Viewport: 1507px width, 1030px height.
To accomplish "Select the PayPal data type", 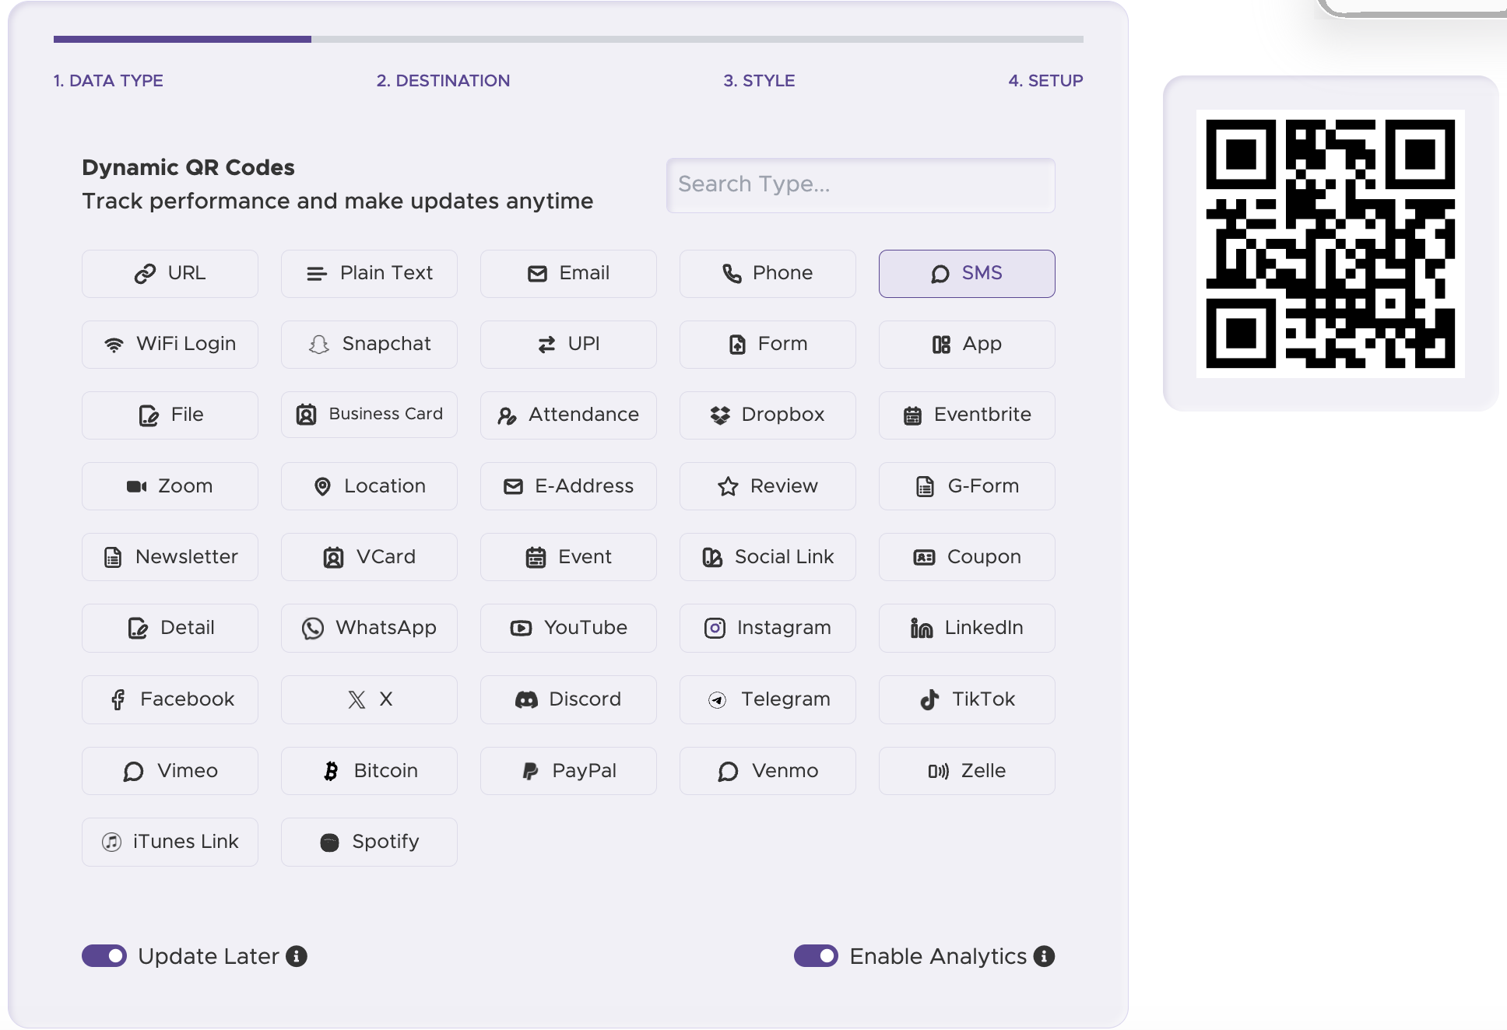I will coord(568,771).
